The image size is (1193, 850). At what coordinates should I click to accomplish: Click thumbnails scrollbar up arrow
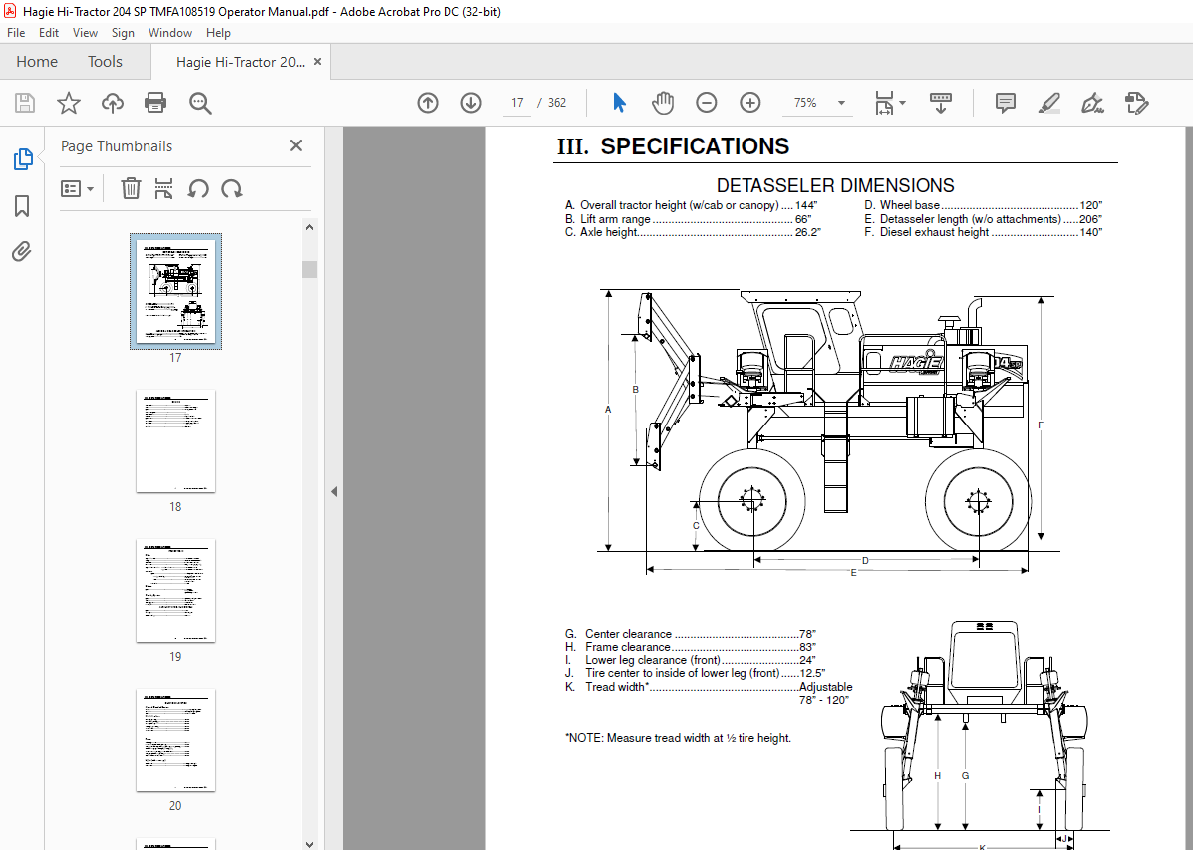[309, 227]
